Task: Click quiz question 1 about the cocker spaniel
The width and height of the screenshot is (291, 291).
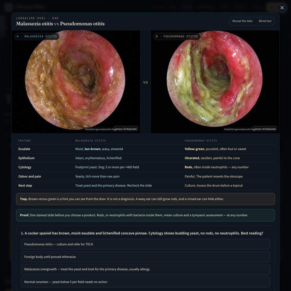Action: coord(142,233)
